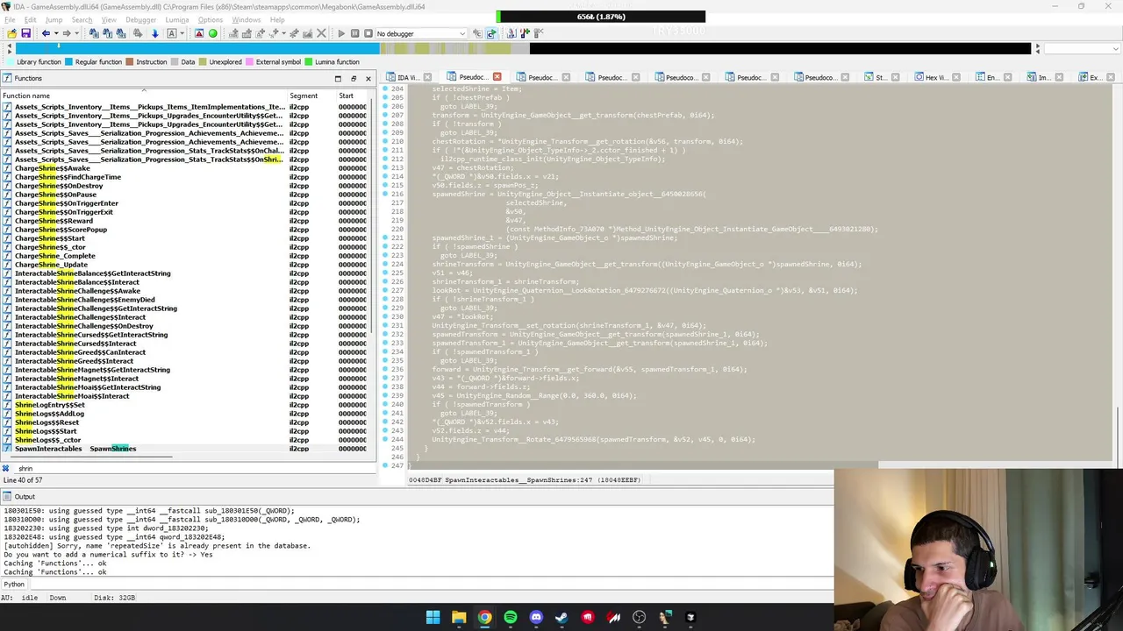
Task: Close the Hex View tab
Action: 955,77
